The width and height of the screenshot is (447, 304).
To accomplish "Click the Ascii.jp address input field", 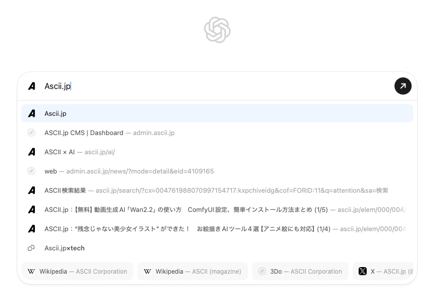I will pos(217,86).
